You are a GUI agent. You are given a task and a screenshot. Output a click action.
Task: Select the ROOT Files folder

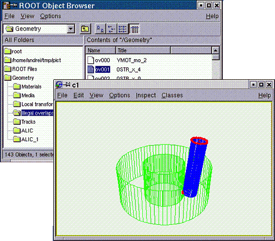[x=21, y=69]
